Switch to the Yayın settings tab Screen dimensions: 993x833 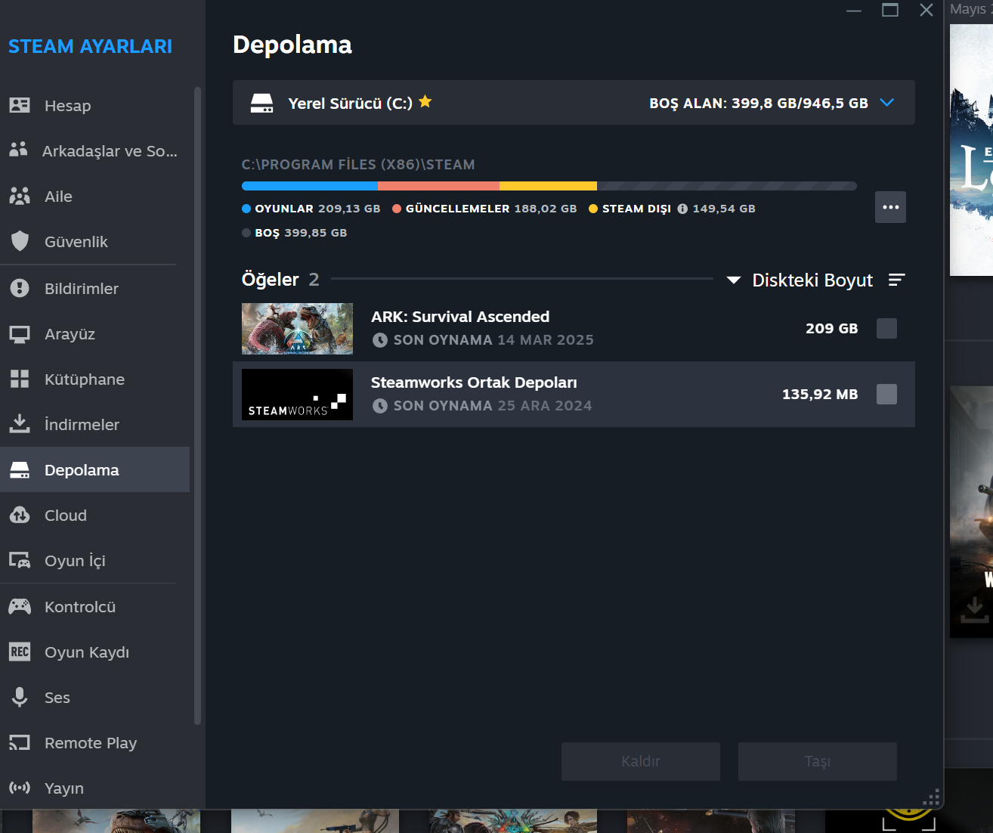[95, 788]
